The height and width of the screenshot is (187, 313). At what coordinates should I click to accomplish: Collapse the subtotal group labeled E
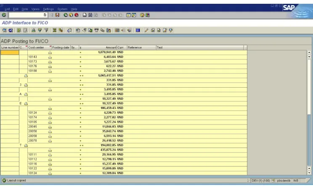click(x=26, y=104)
